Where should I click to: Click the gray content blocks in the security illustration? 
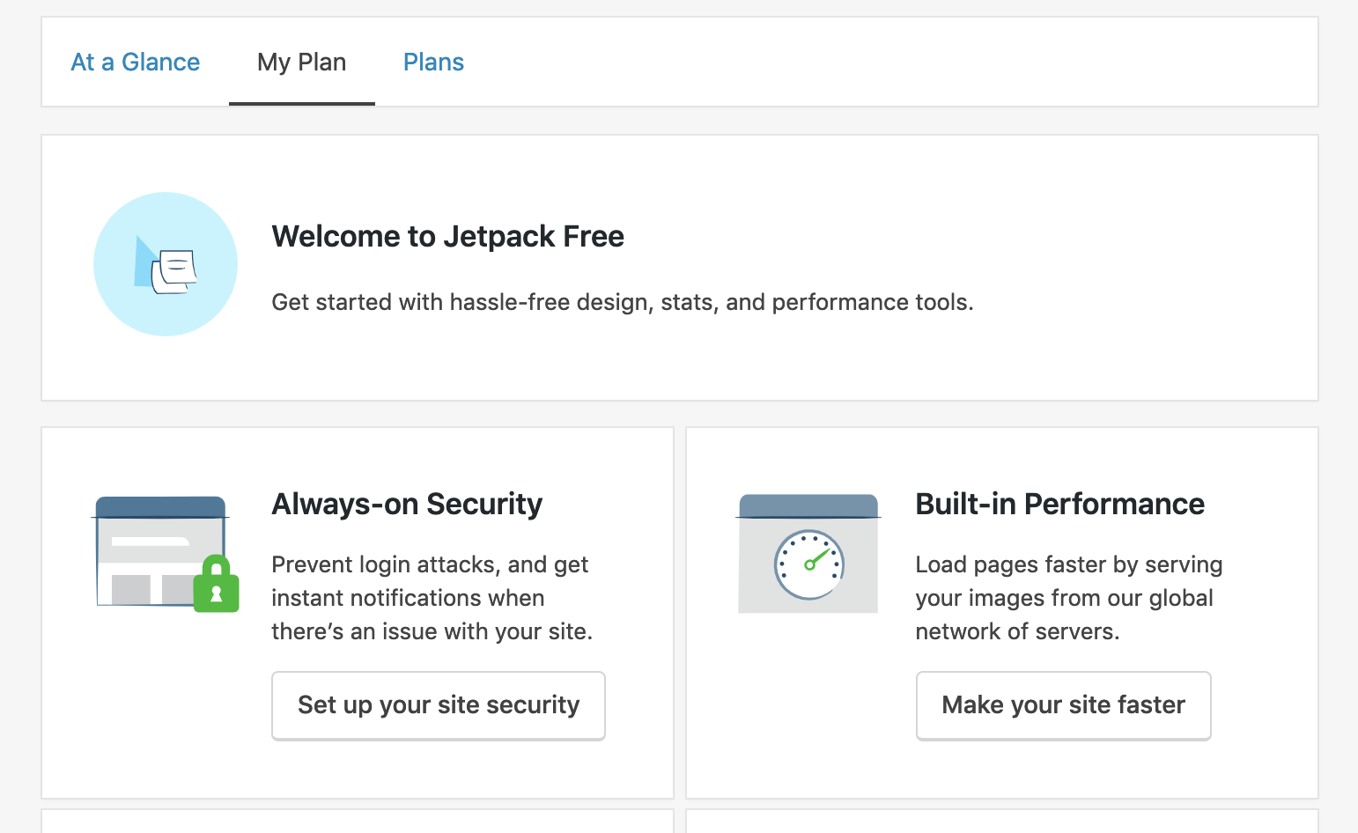(131, 588)
